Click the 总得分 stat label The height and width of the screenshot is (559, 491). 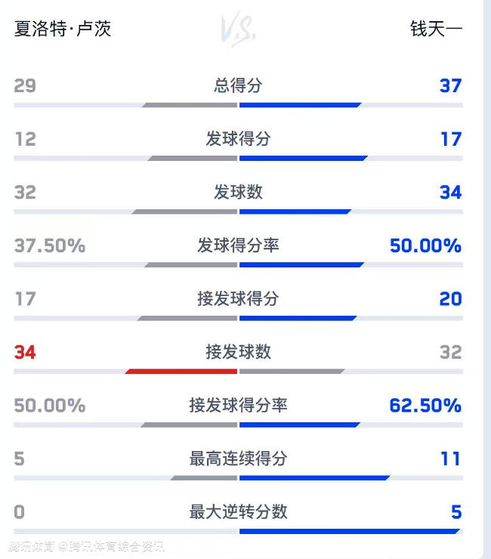coord(238,85)
